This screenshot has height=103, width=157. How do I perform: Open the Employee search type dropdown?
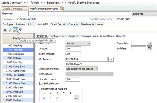(145, 14)
